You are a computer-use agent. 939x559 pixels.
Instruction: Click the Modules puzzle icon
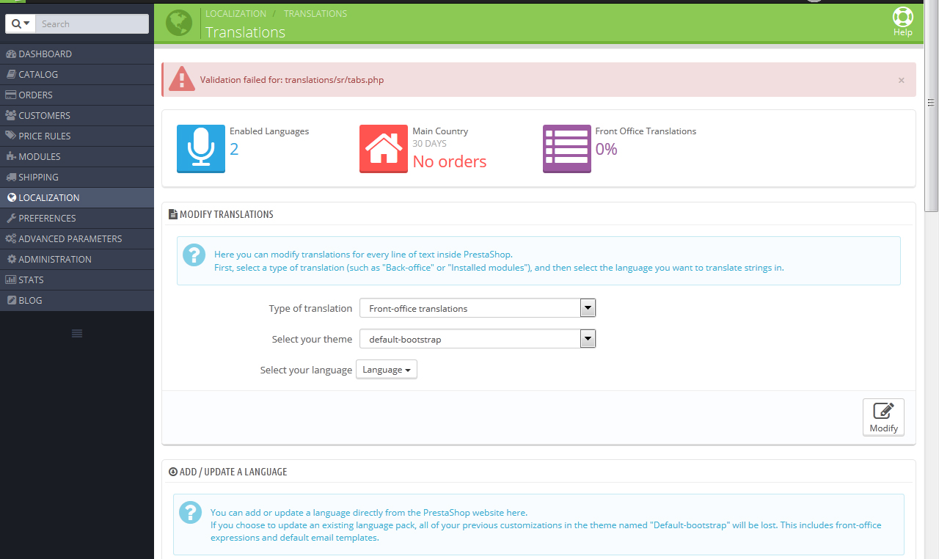pyautogui.click(x=11, y=156)
